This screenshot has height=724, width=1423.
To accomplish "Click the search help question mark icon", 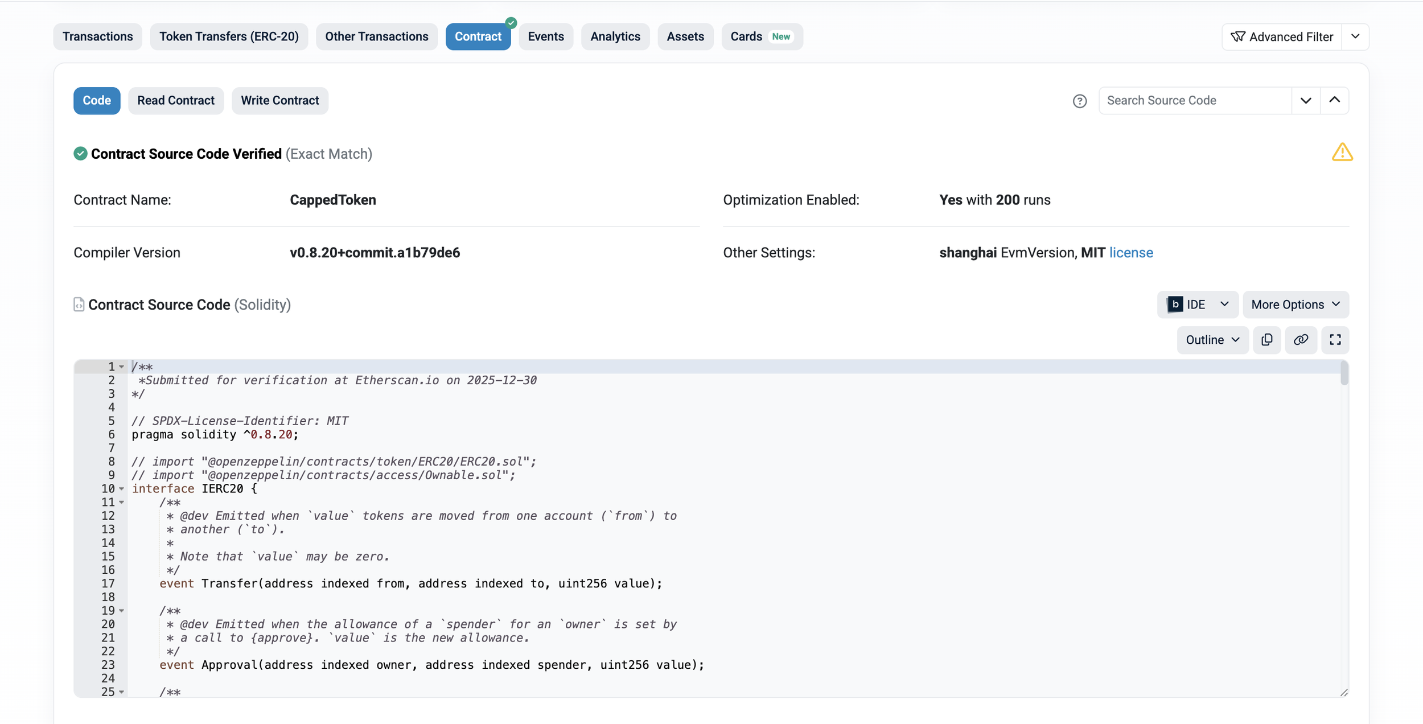I will (x=1079, y=101).
